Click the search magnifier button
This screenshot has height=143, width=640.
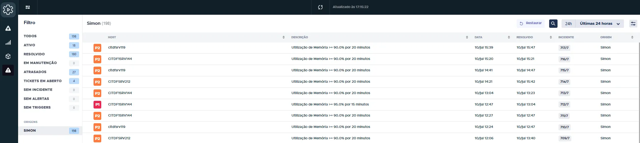[553, 23]
